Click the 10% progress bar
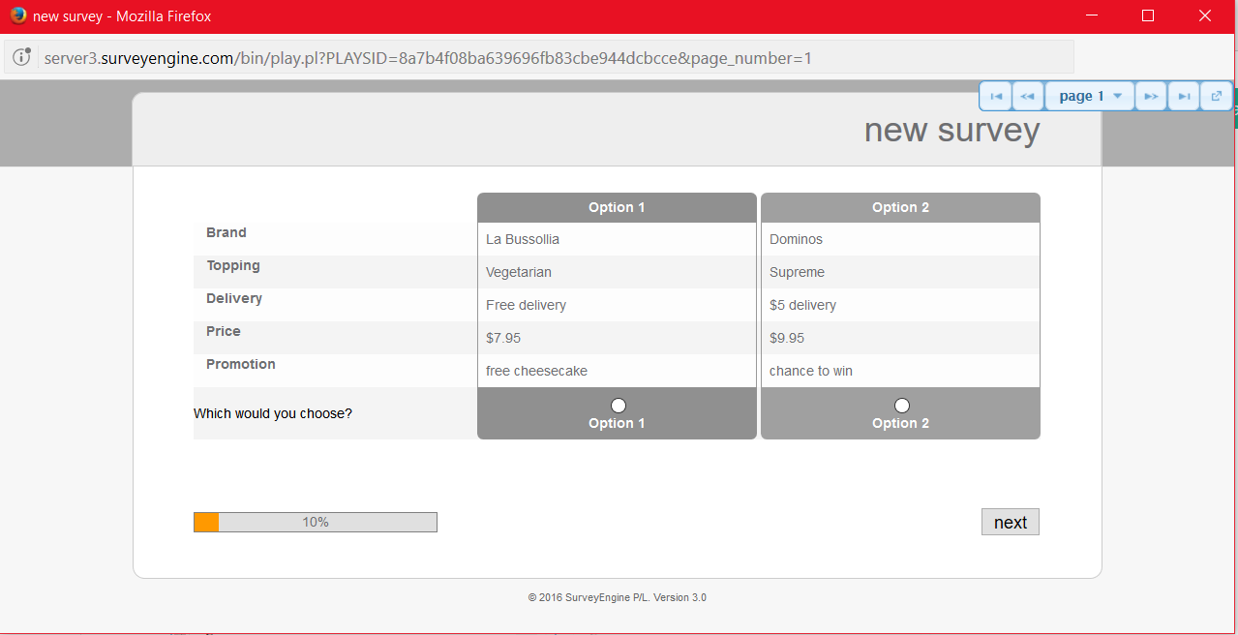The width and height of the screenshot is (1238, 635). tap(316, 522)
